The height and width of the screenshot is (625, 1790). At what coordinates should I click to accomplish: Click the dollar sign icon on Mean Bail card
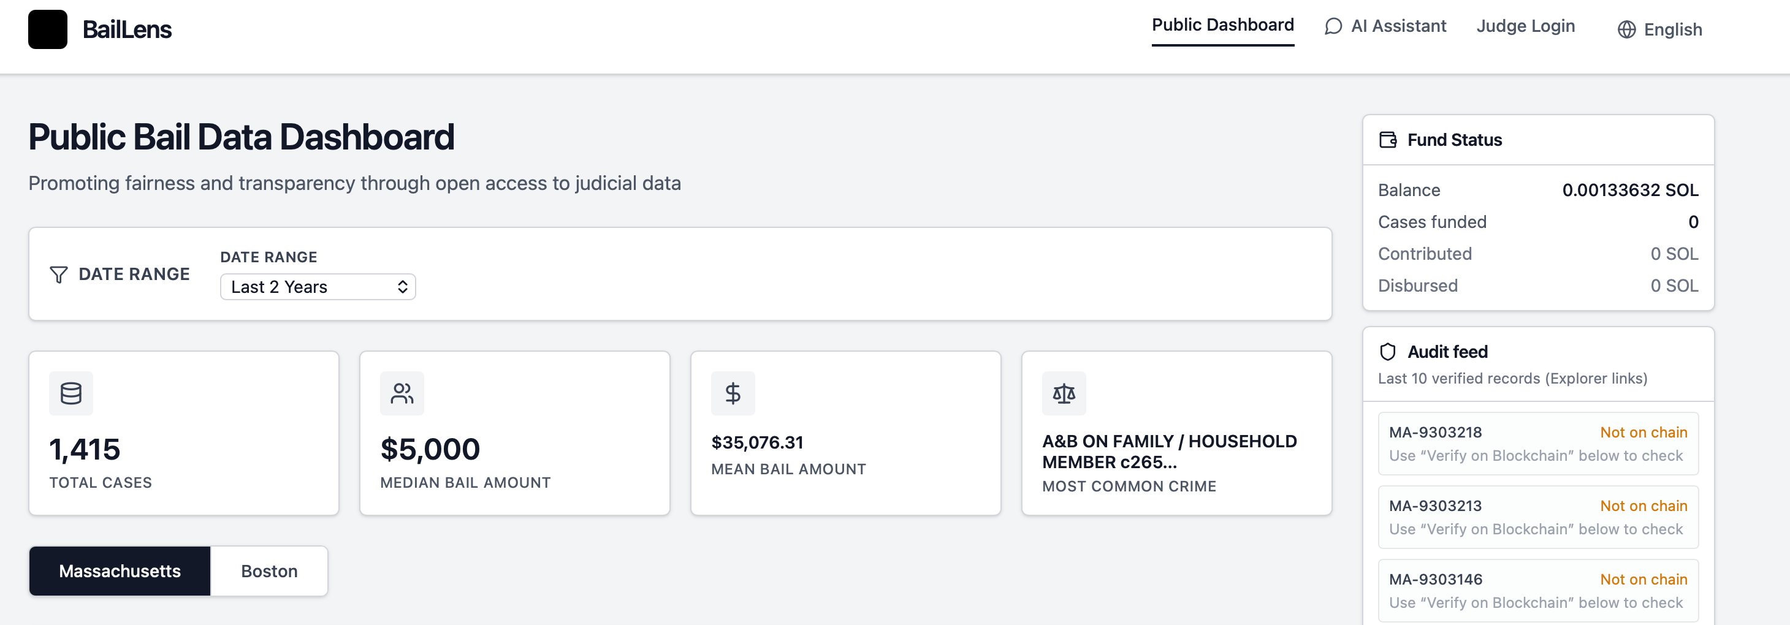pos(733,394)
